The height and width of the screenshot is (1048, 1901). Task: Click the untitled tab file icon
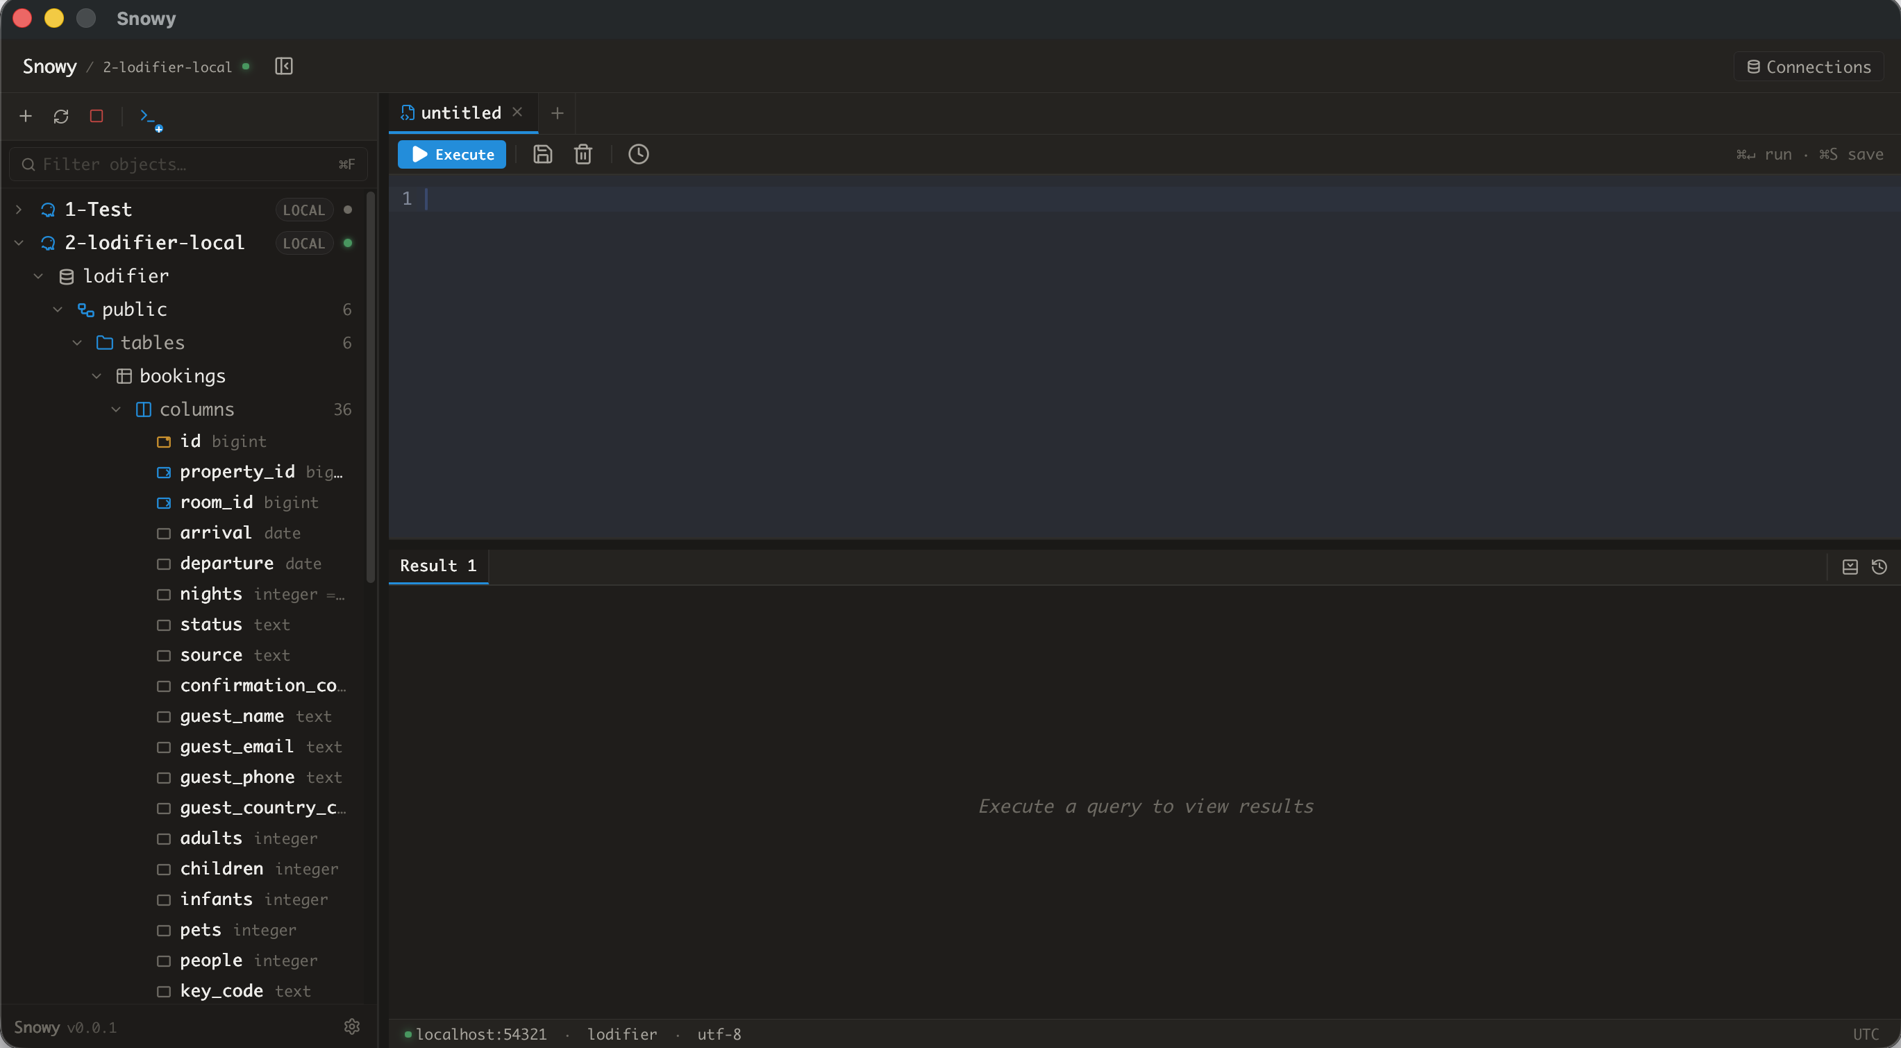click(x=408, y=113)
